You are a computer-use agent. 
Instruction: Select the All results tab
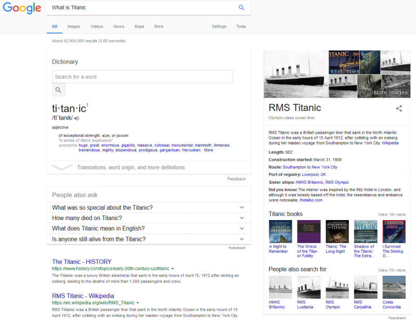click(55, 27)
